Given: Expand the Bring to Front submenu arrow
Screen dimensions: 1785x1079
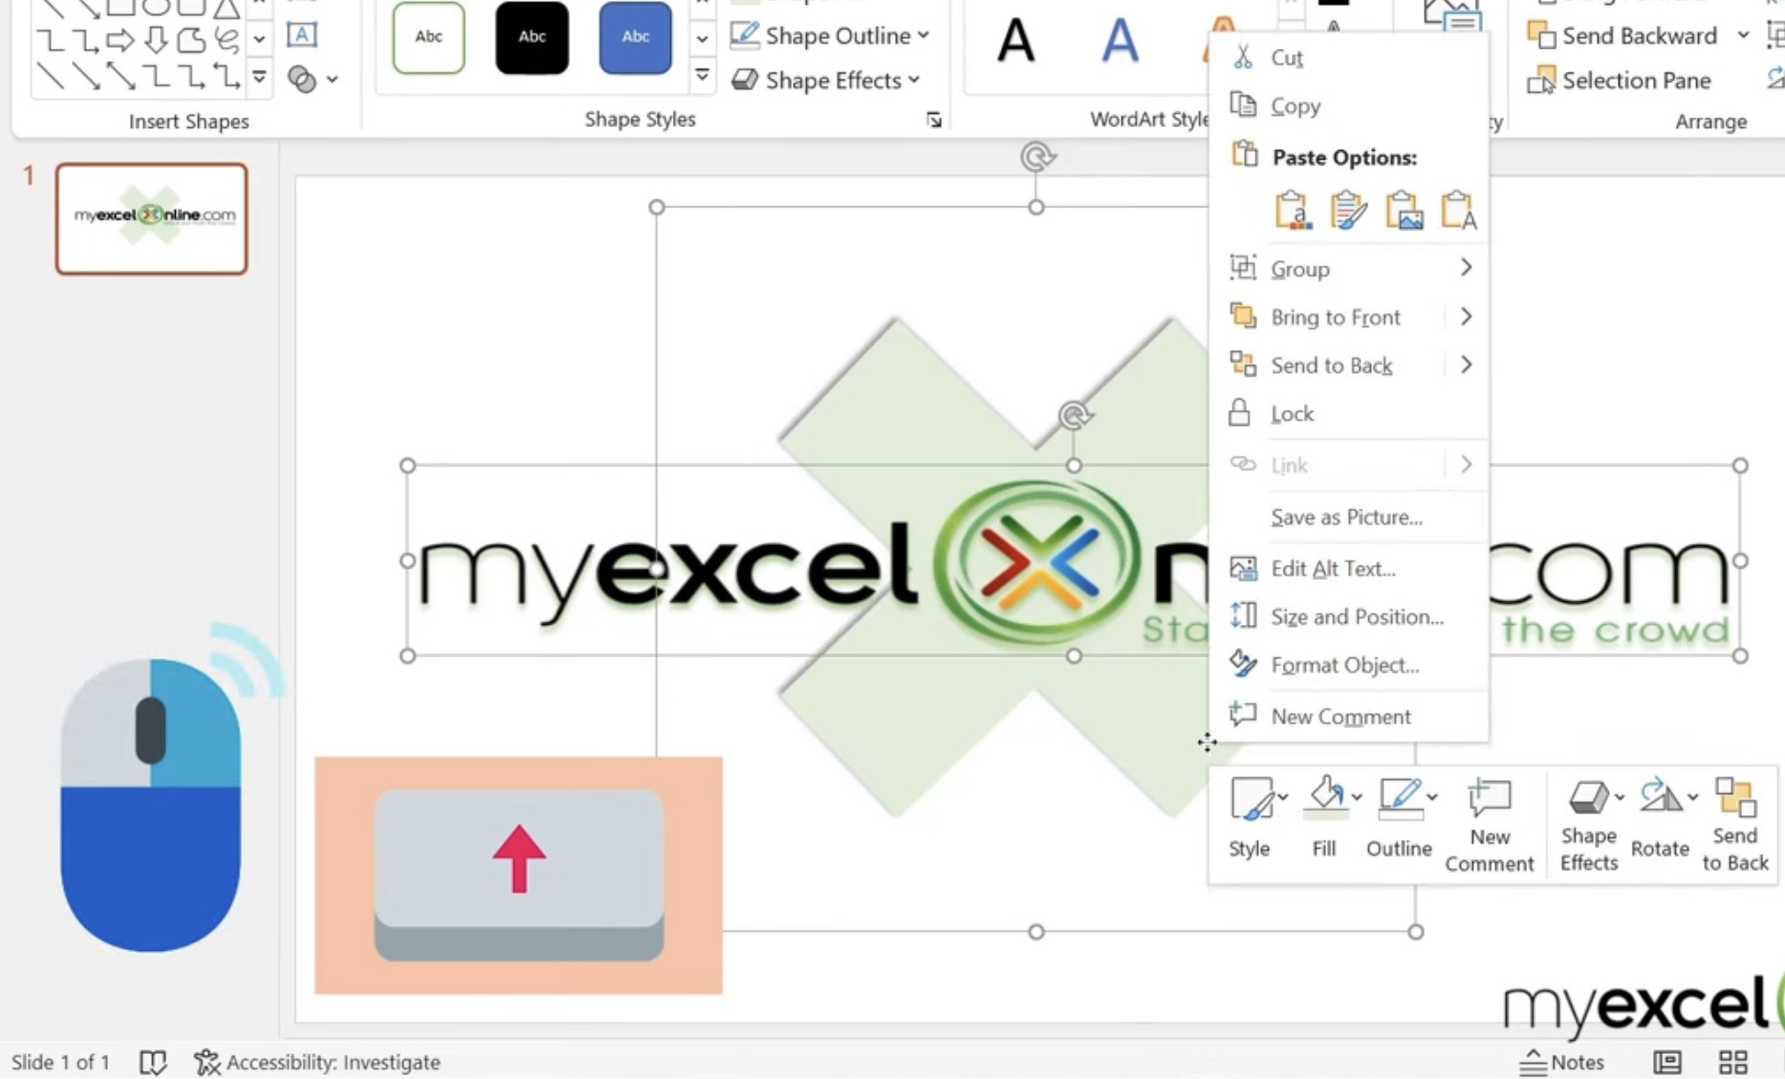Looking at the screenshot, I should pos(1466,316).
